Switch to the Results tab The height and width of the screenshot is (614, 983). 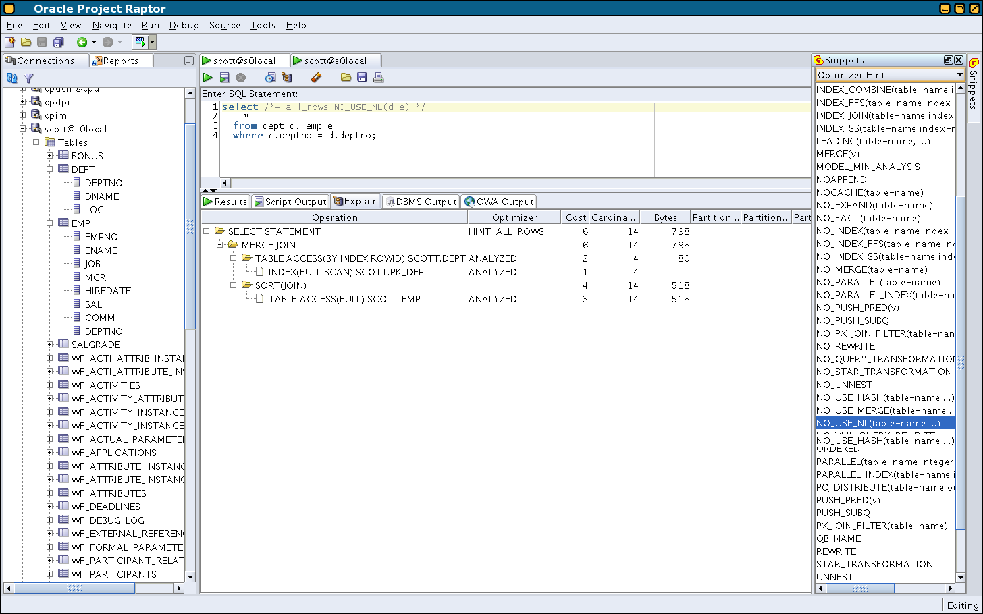click(x=225, y=202)
